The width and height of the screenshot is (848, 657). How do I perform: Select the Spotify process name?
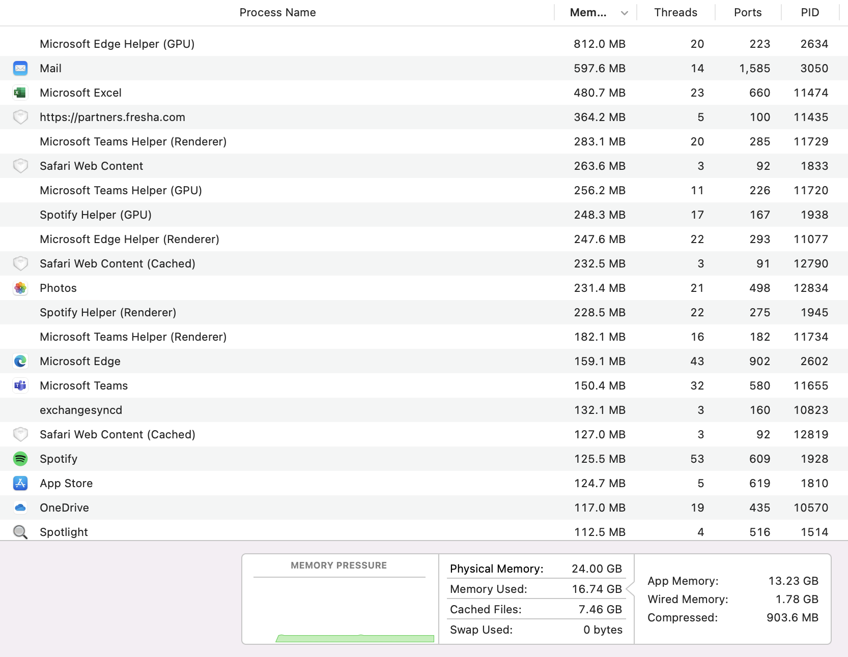tap(59, 459)
